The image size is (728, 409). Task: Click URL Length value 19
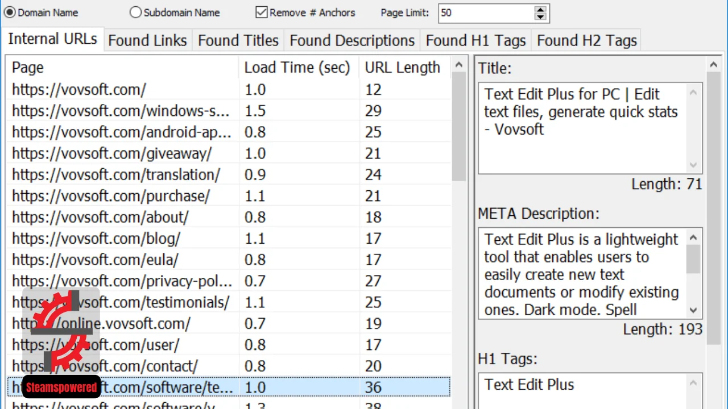pyautogui.click(x=373, y=324)
